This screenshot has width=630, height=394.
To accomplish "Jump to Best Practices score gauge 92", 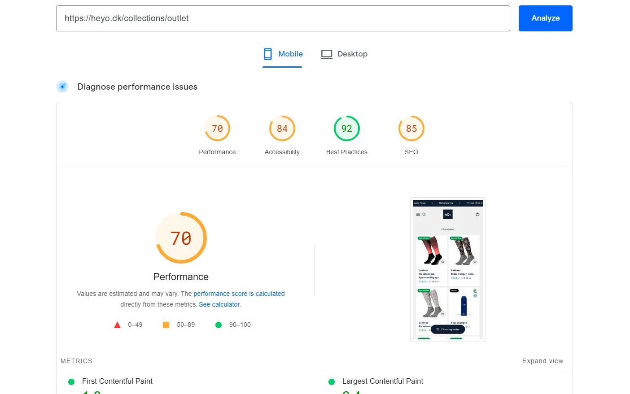I will pos(347,129).
